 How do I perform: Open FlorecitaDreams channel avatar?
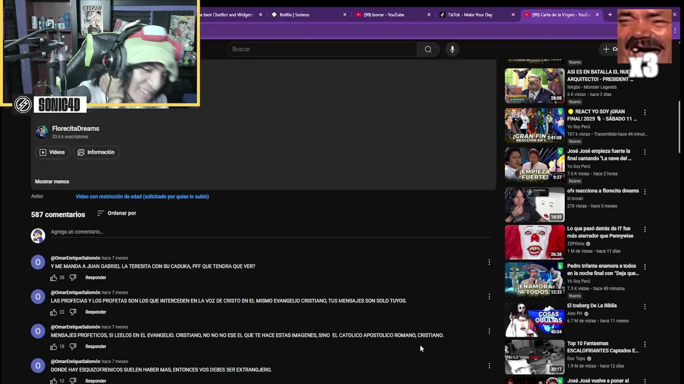42,132
